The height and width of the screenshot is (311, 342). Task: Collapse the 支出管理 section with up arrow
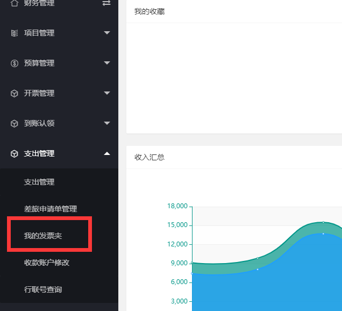pyautogui.click(x=107, y=154)
